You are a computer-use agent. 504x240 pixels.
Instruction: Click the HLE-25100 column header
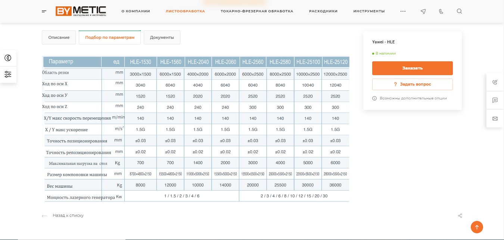308,62
